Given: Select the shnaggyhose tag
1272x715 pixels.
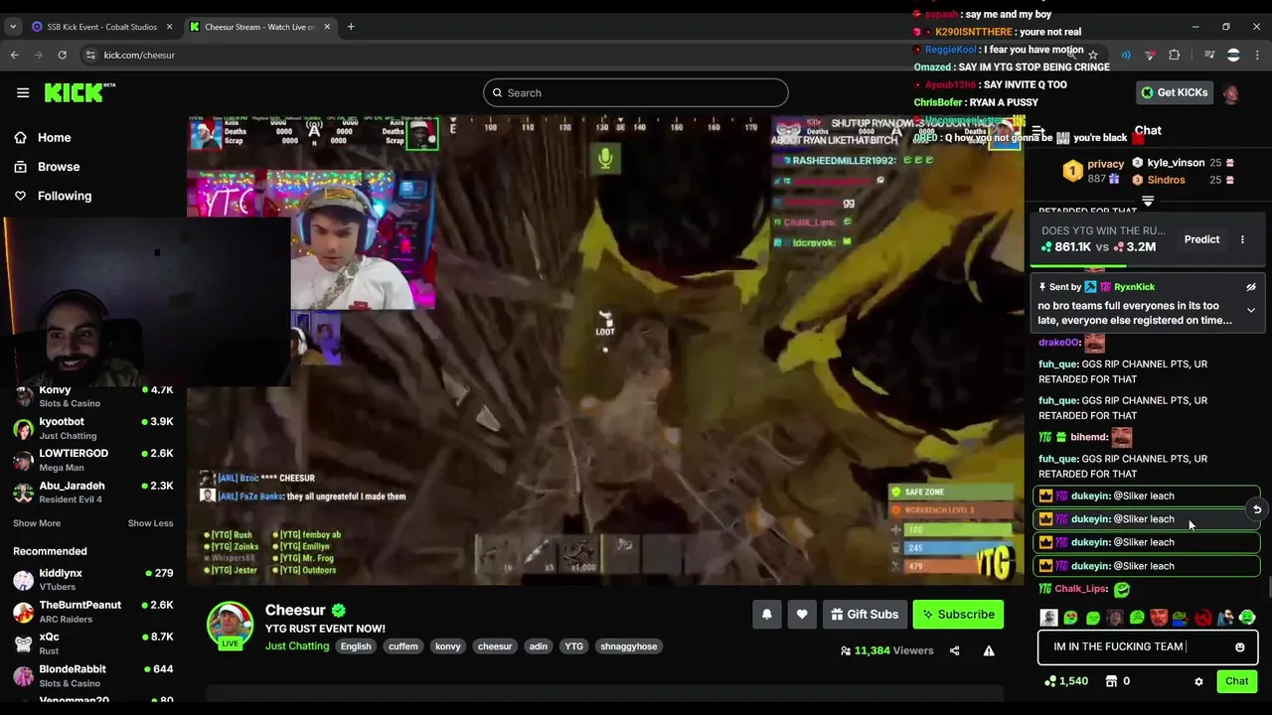Looking at the screenshot, I should click(628, 646).
